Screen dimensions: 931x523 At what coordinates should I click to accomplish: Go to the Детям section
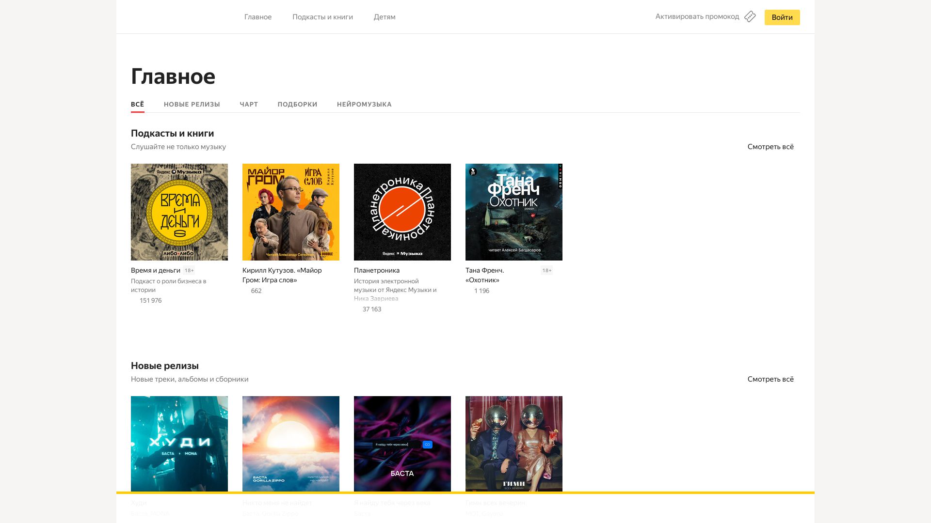click(x=385, y=17)
